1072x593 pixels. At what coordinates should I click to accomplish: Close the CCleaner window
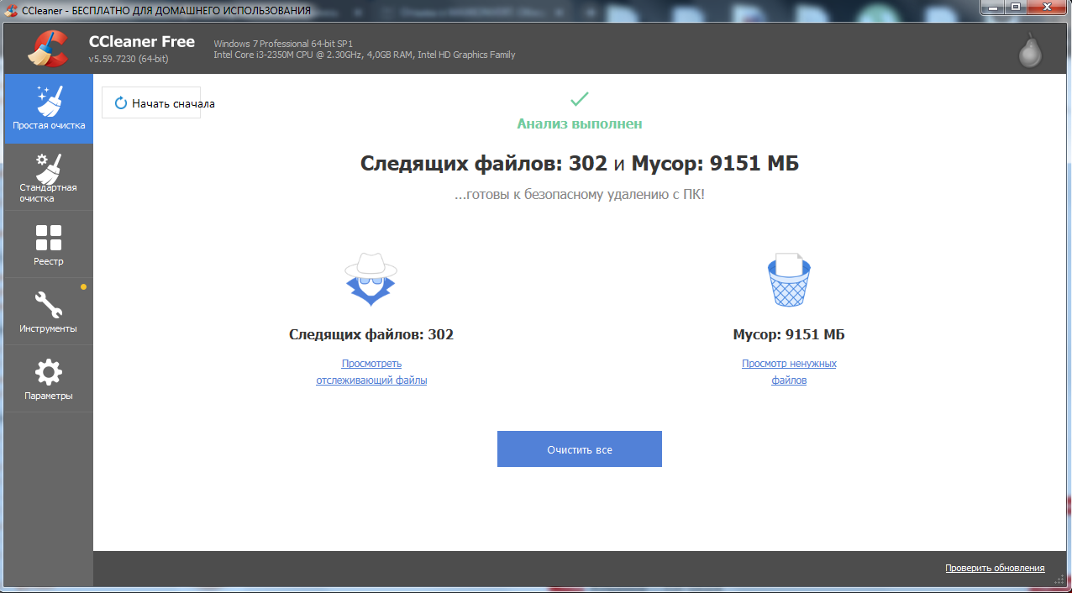click(x=1047, y=8)
